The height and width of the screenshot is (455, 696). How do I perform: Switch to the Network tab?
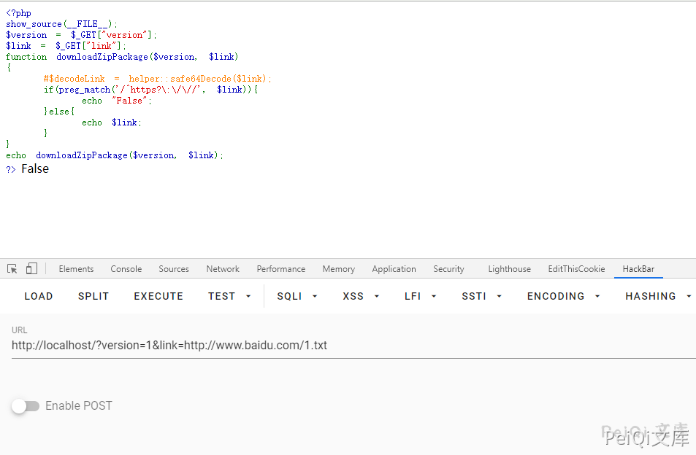(223, 269)
